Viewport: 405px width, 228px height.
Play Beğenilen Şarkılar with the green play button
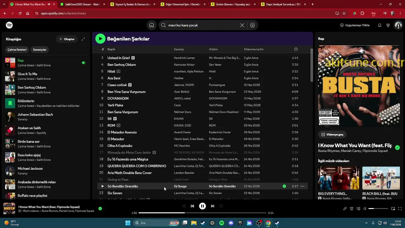pos(100,39)
